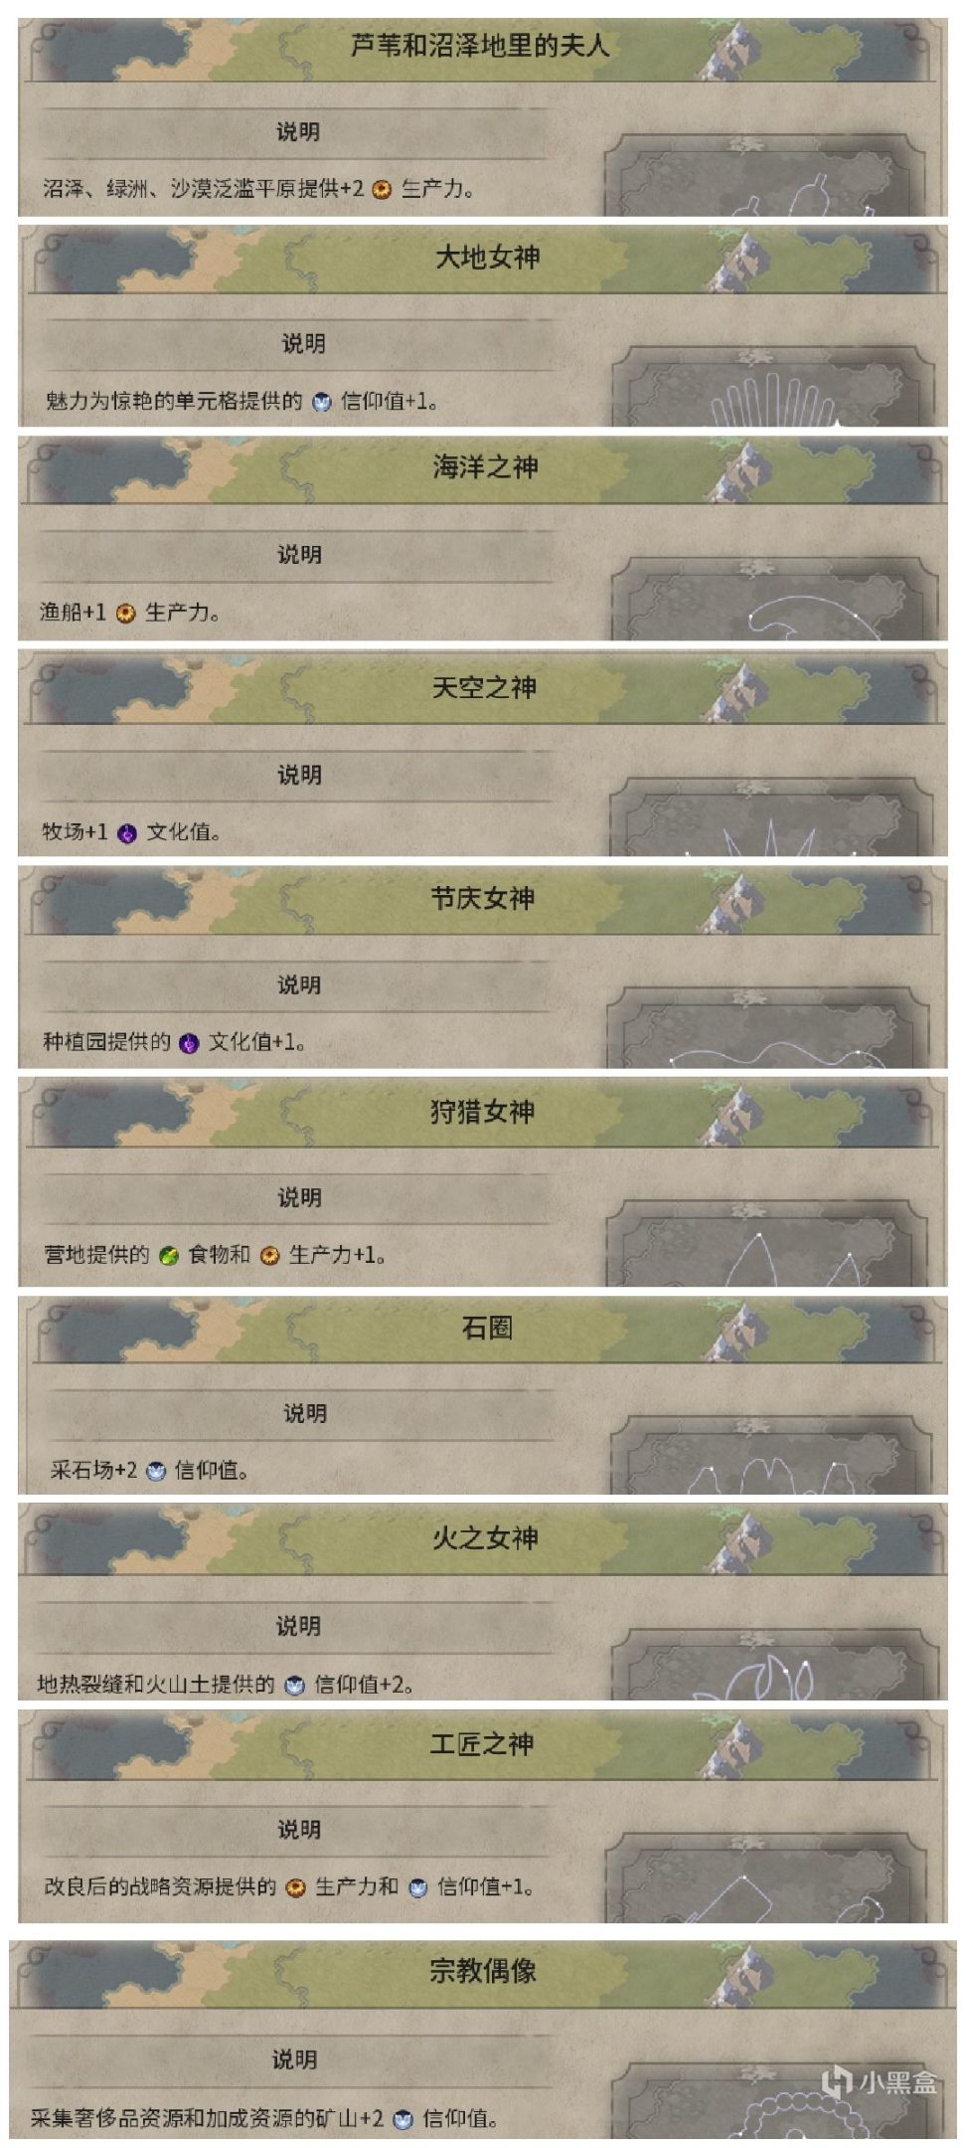The image size is (966, 2148).
Task: Select the 芦苇和沼泽地里的夫人 pantheon header
Action: click(479, 46)
